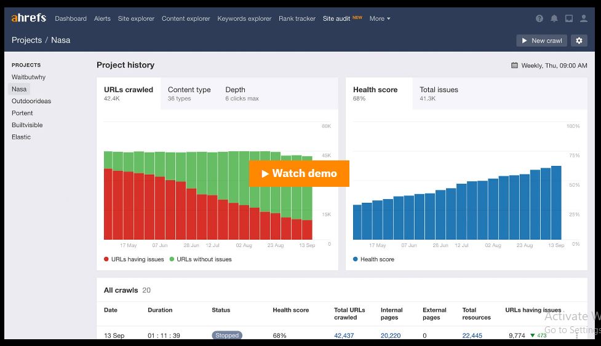
Task: Select Portent project in sidebar
Action: 22,113
